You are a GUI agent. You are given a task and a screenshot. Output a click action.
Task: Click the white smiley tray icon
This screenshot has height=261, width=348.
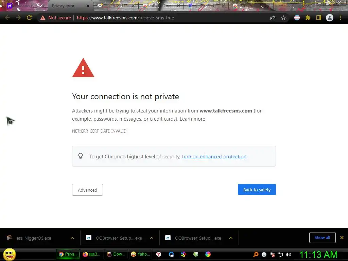click(x=264, y=255)
